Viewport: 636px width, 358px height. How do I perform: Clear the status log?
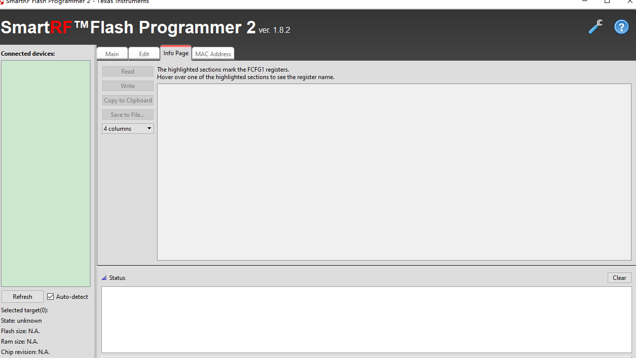(x=619, y=277)
